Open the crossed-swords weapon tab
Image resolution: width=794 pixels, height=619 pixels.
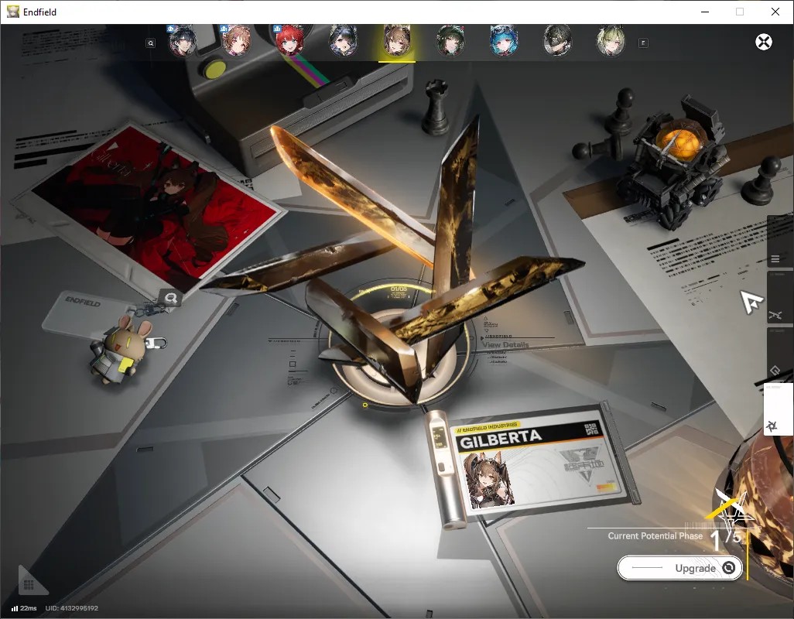775,316
